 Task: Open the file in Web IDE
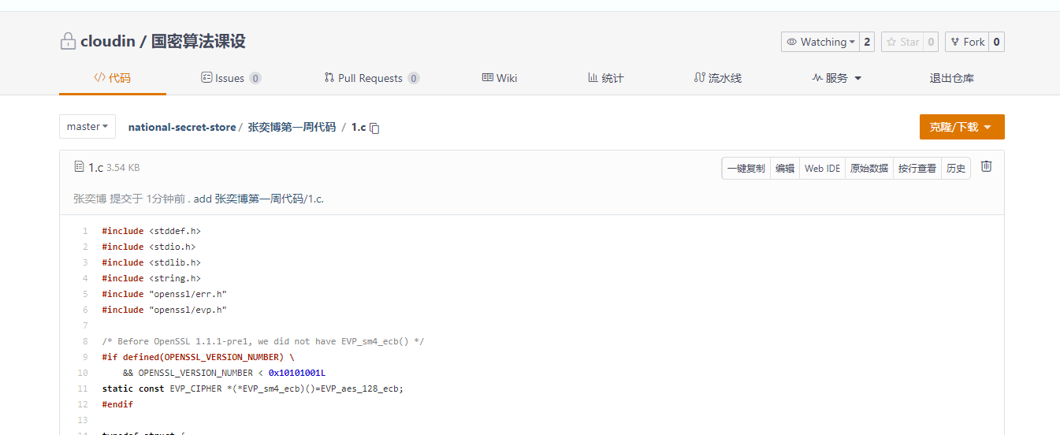(x=822, y=169)
